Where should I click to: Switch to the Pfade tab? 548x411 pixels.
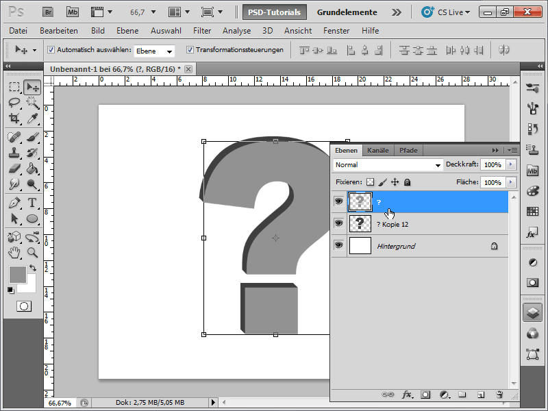(x=408, y=150)
